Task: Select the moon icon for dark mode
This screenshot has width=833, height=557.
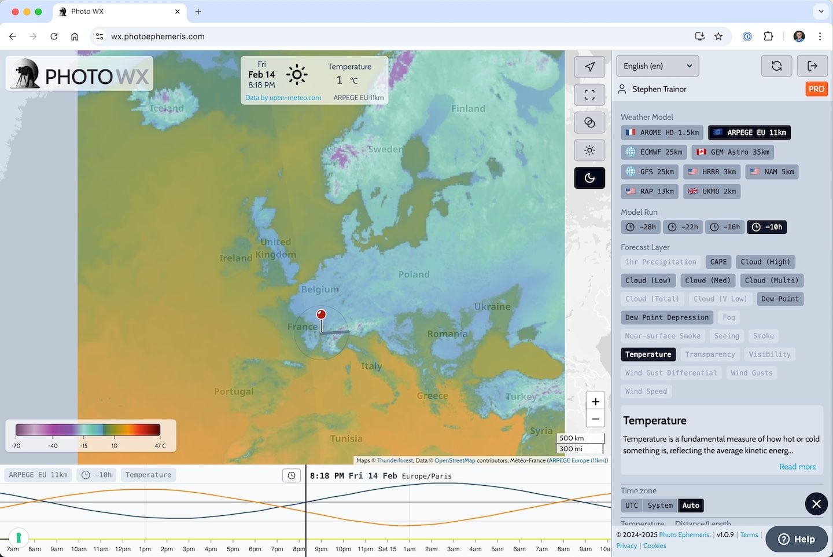Action: 589,178
